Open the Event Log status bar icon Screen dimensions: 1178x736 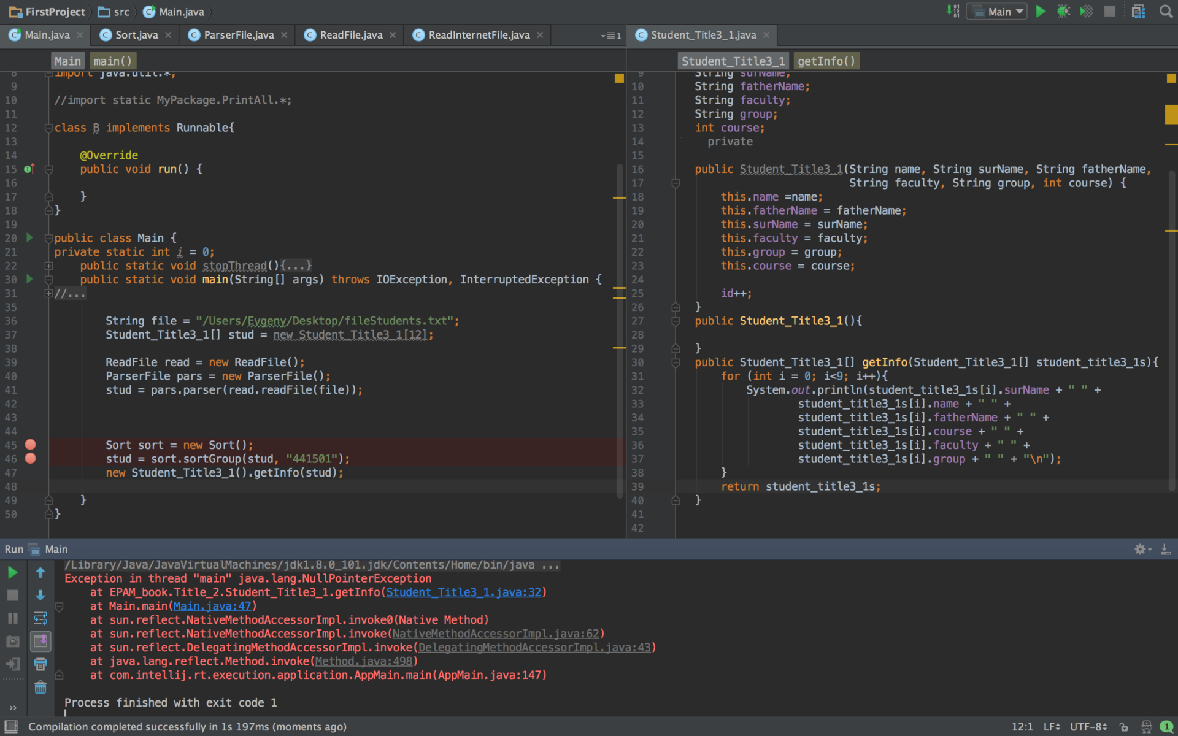tap(1166, 727)
